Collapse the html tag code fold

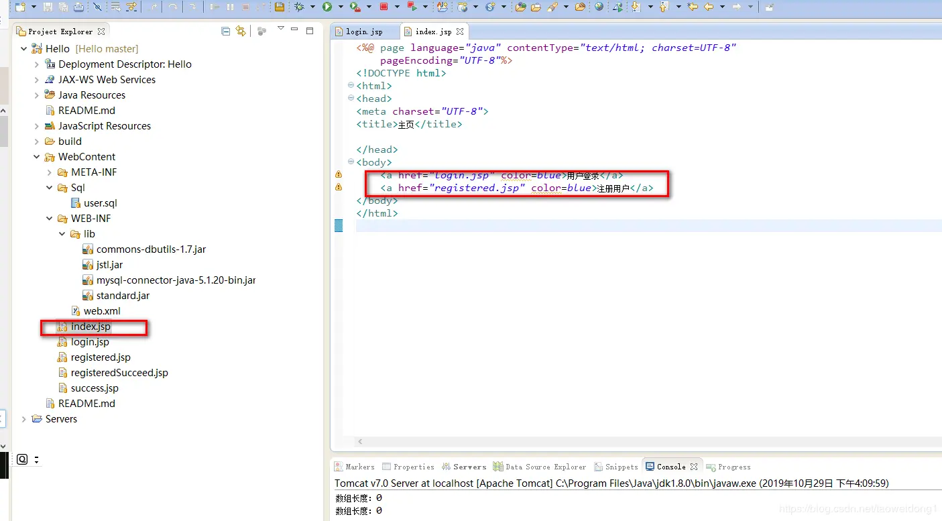point(351,86)
